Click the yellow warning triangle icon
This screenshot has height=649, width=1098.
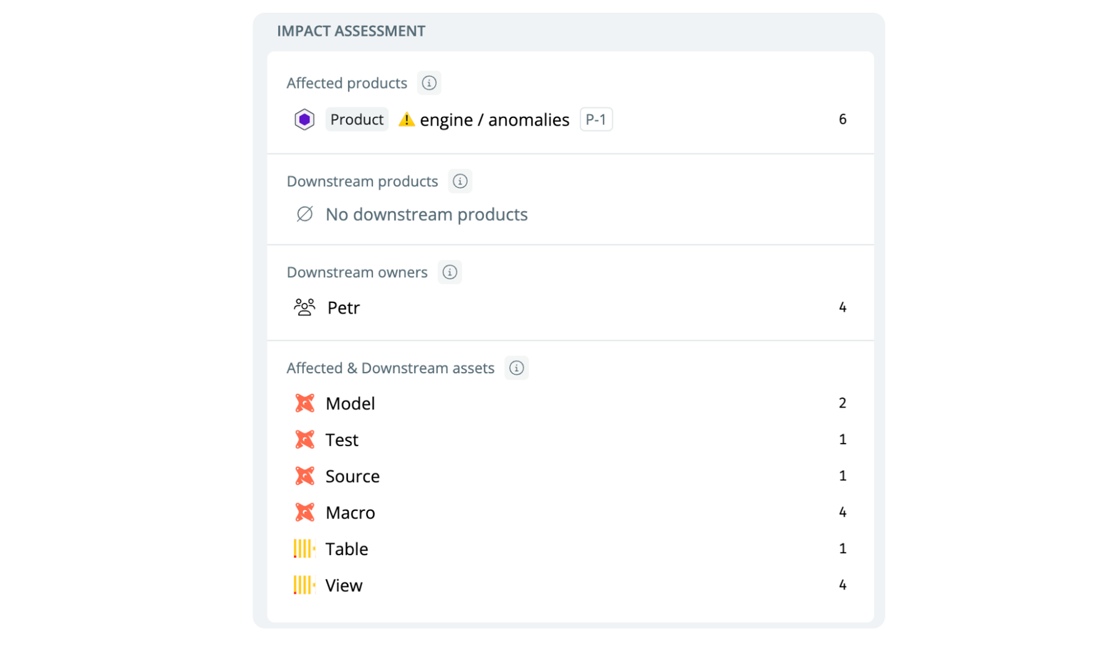pyautogui.click(x=406, y=119)
